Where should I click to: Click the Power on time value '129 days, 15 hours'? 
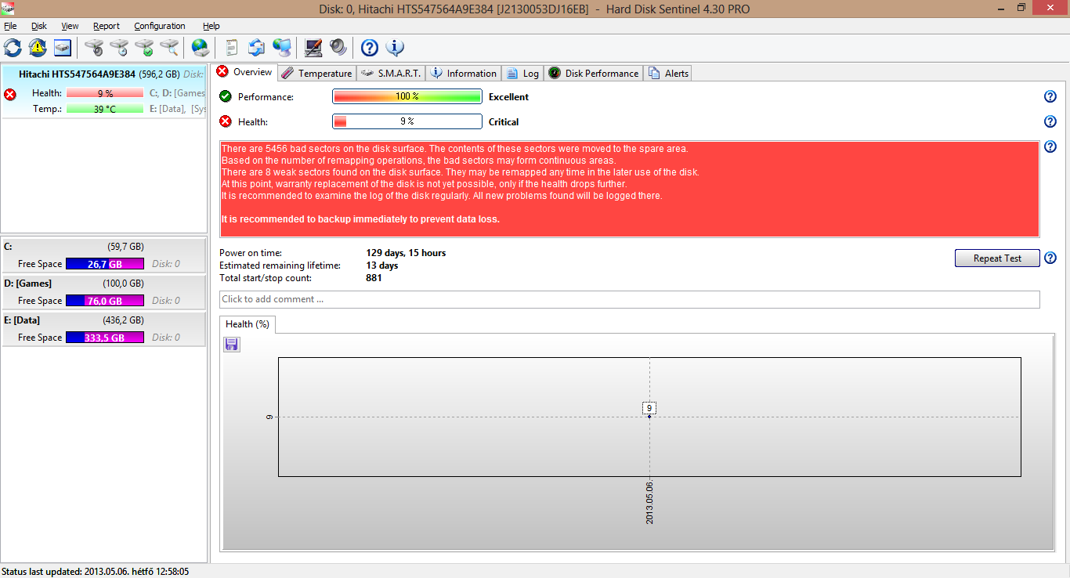tap(406, 253)
